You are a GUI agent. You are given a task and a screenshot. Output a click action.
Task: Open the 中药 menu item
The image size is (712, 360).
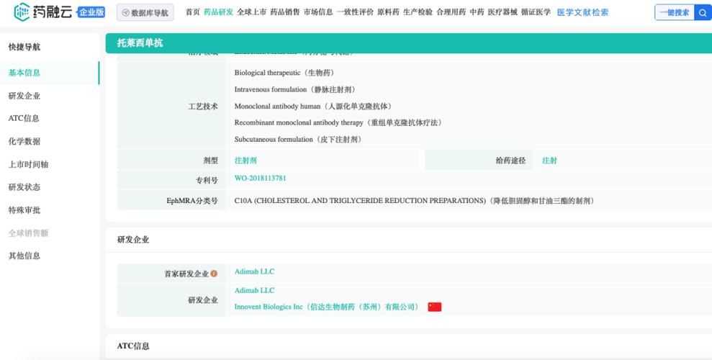[x=477, y=12]
